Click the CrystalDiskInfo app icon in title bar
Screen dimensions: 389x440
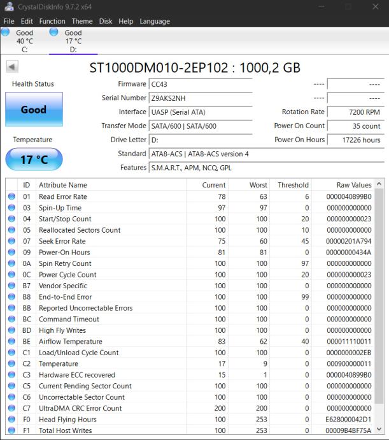(8, 6)
